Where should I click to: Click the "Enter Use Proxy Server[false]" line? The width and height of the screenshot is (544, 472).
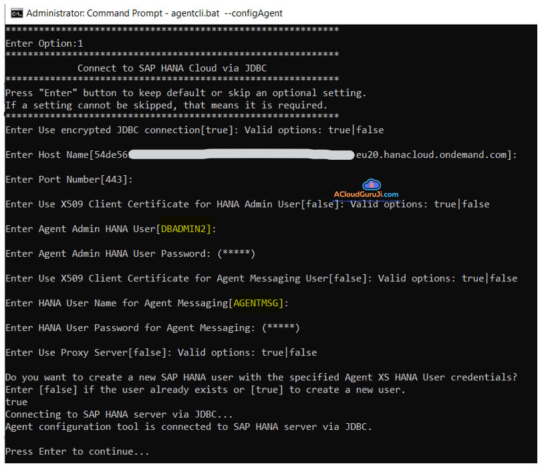coord(160,352)
